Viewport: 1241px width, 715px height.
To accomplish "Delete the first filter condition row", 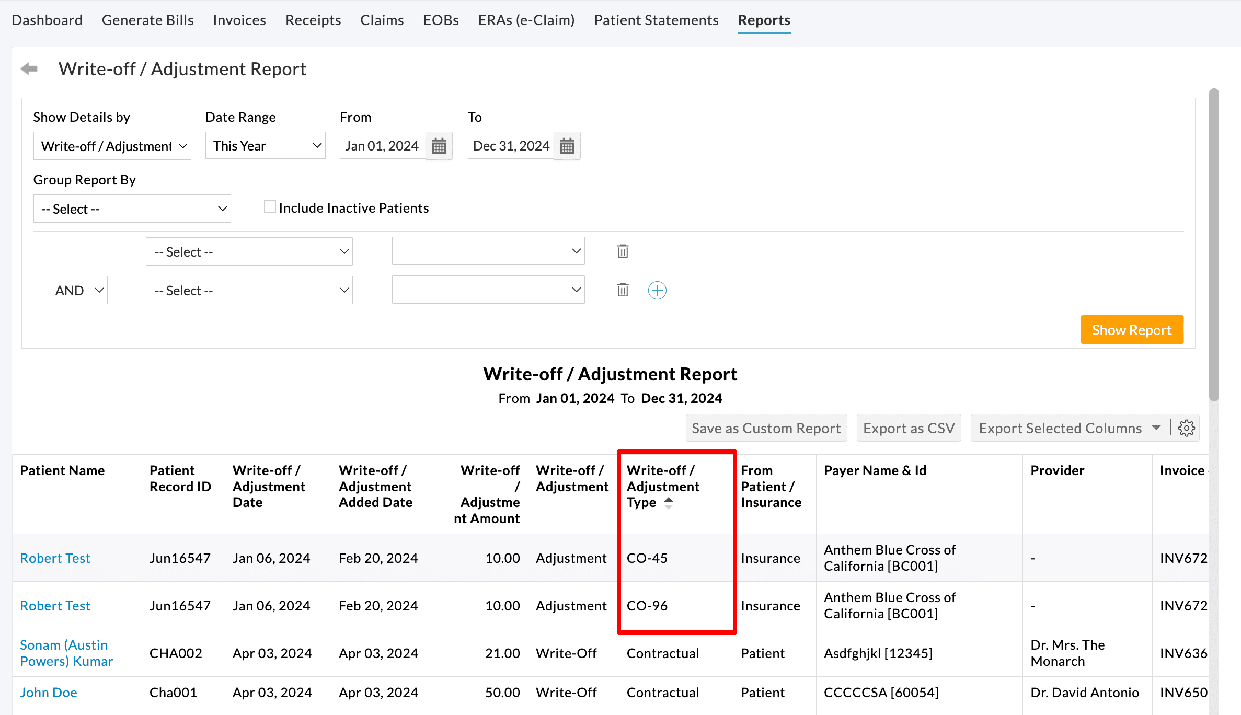I will coord(622,251).
